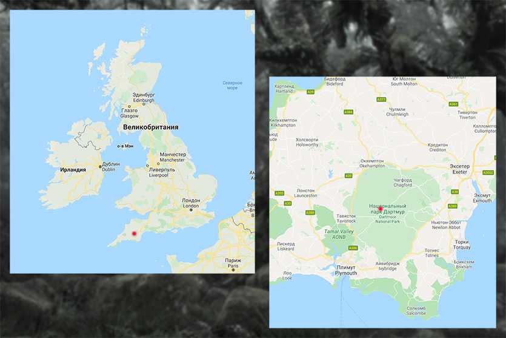Screen dimensions: 506x338
Task: Click the A39 road shield near Hartland
Action: (310, 92)
